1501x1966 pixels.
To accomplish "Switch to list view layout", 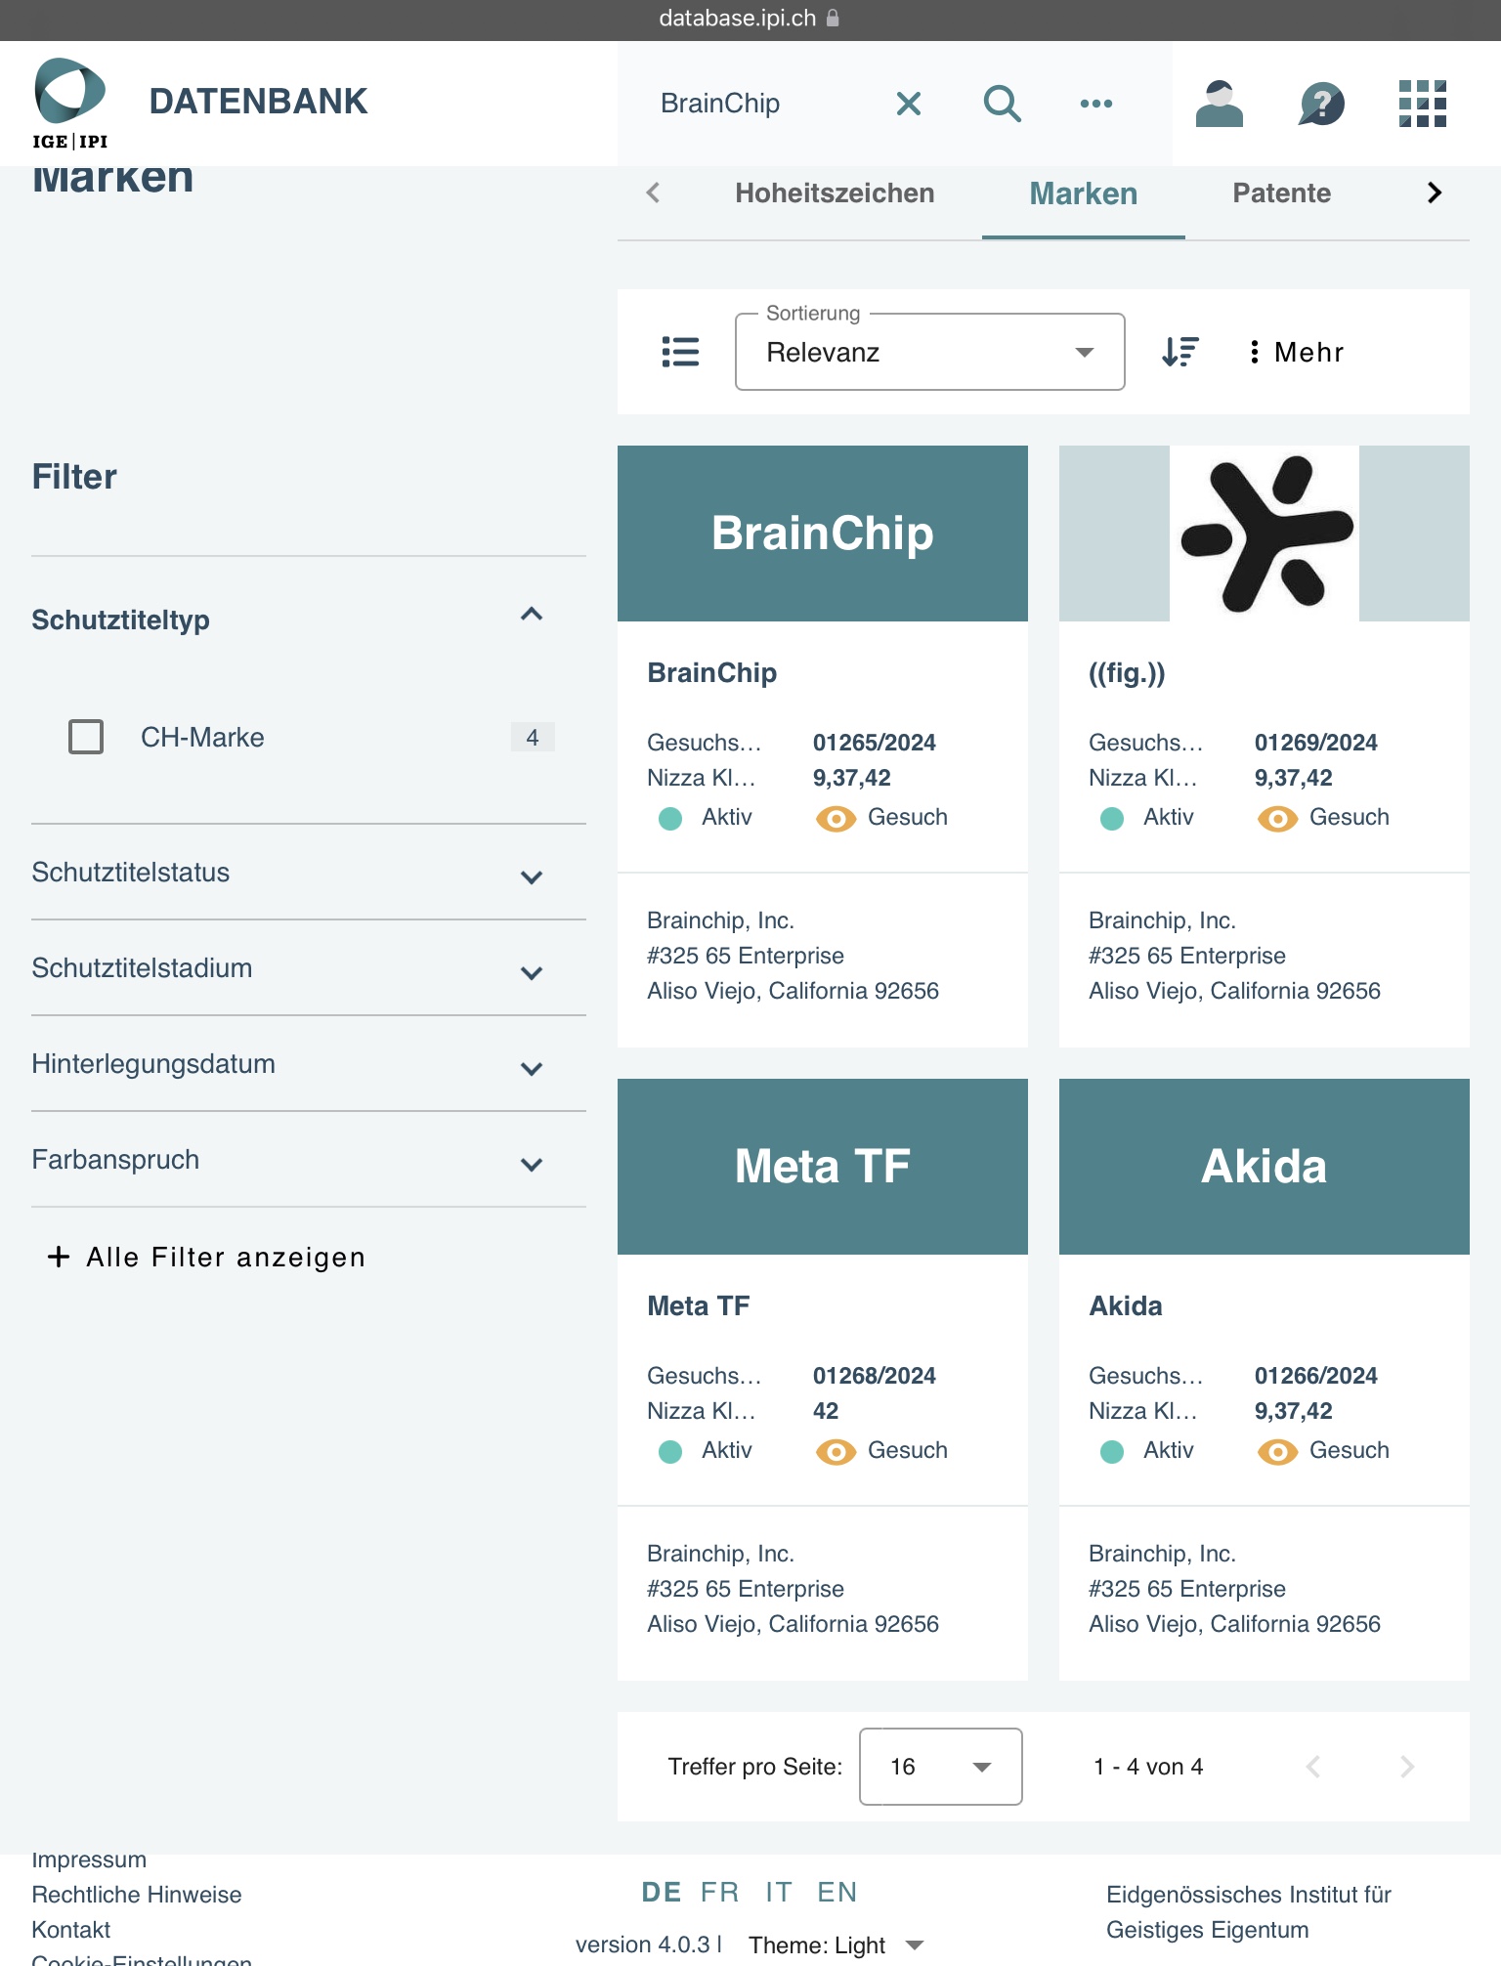I will point(680,352).
